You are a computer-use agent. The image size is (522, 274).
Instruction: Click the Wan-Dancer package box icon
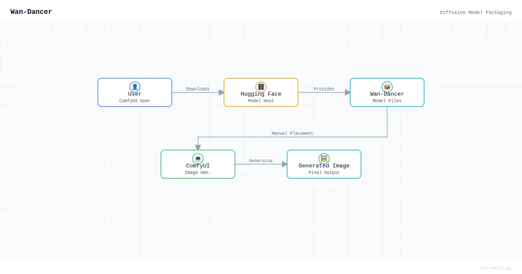[x=387, y=87]
